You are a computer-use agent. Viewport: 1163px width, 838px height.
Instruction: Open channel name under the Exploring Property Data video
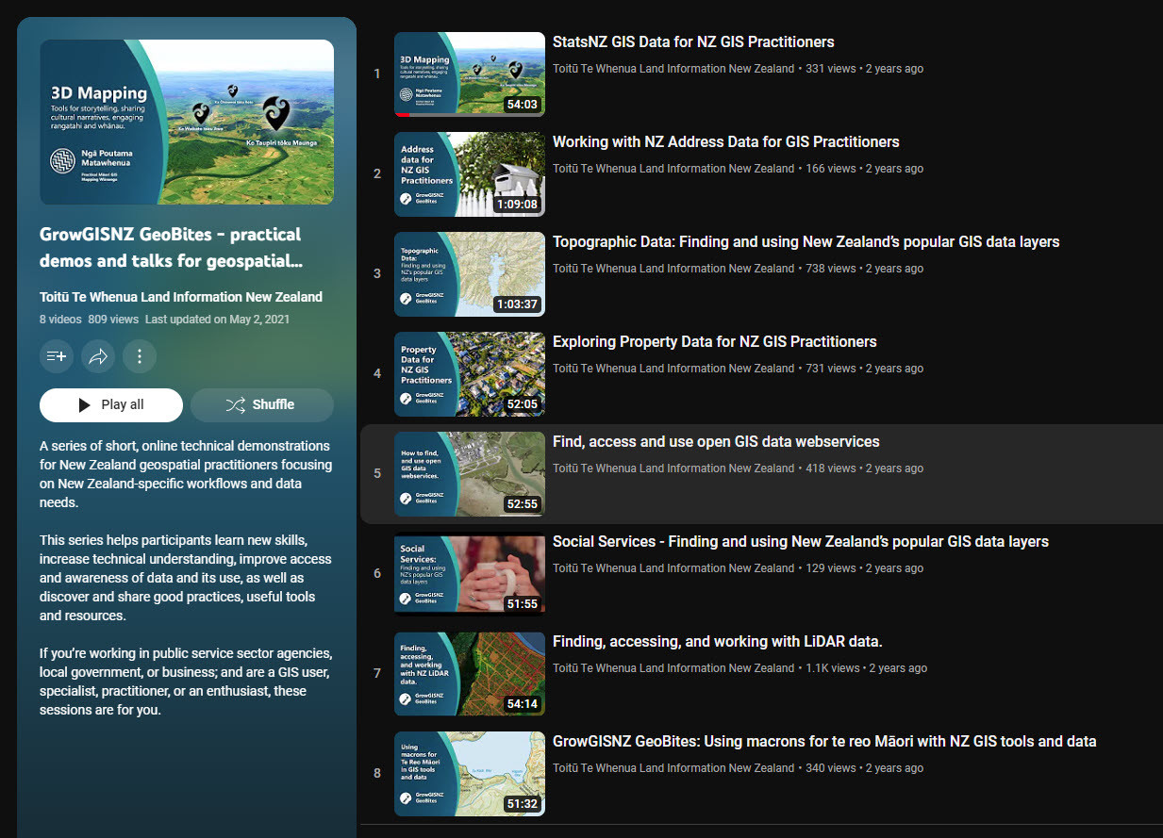673,369
